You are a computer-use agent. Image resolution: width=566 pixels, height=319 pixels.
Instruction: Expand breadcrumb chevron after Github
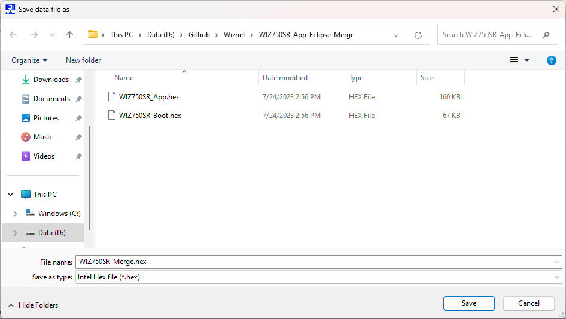click(217, 35)
